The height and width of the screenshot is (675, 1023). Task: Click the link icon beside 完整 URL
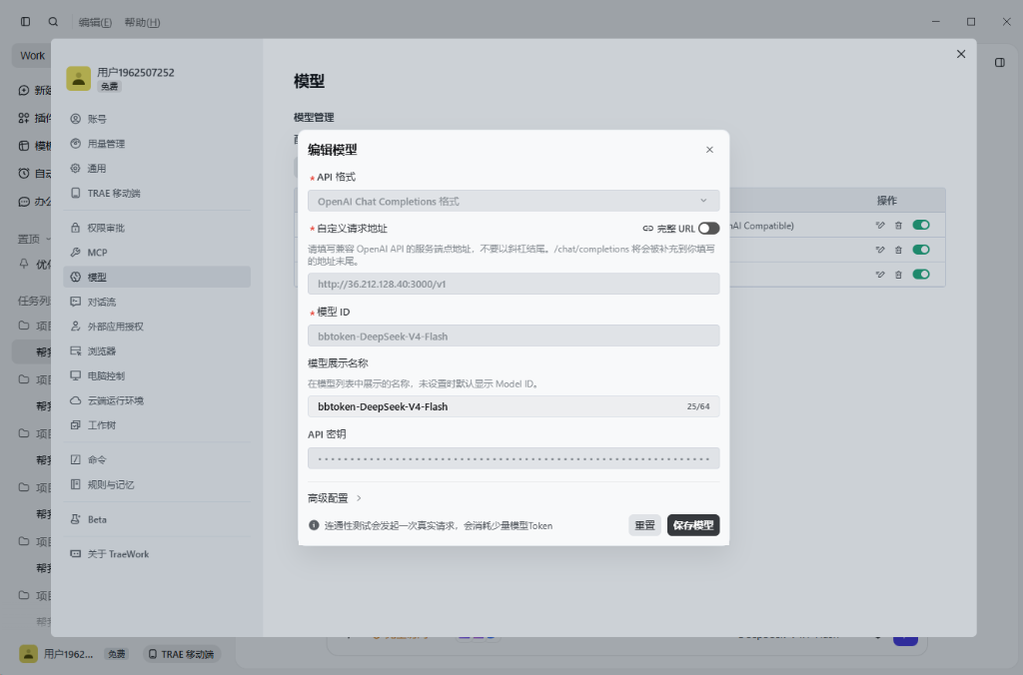pos(647,229)
